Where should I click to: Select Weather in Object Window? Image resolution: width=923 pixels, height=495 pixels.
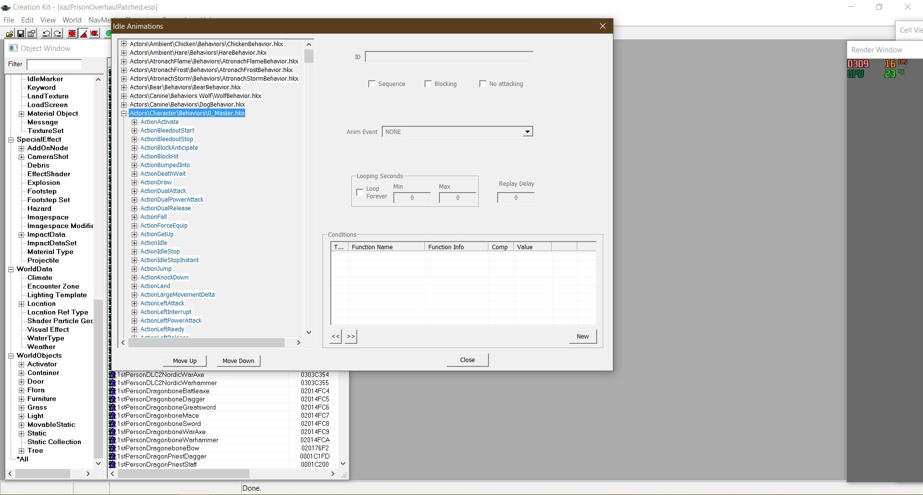[x=41, y=347]
